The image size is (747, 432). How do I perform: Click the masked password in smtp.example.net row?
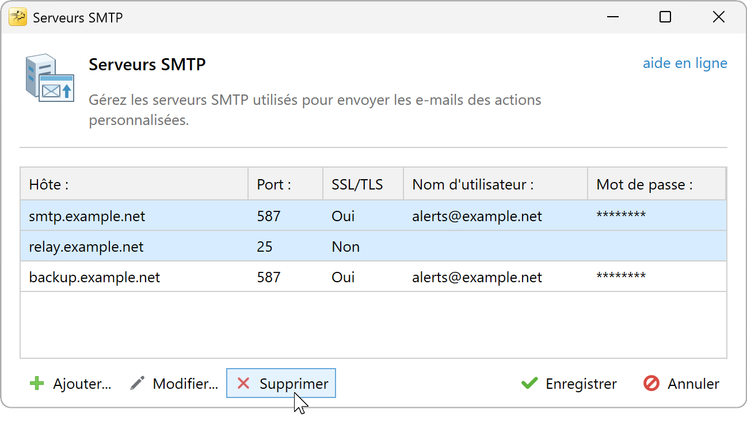pos(621,216)
